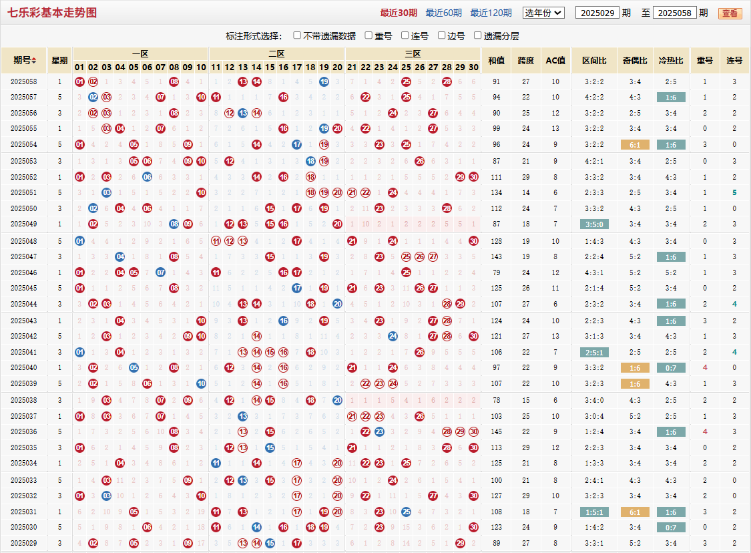
Task: Switch to 最近120期 view
Action: pyautogui.click(x=491, y=13)
